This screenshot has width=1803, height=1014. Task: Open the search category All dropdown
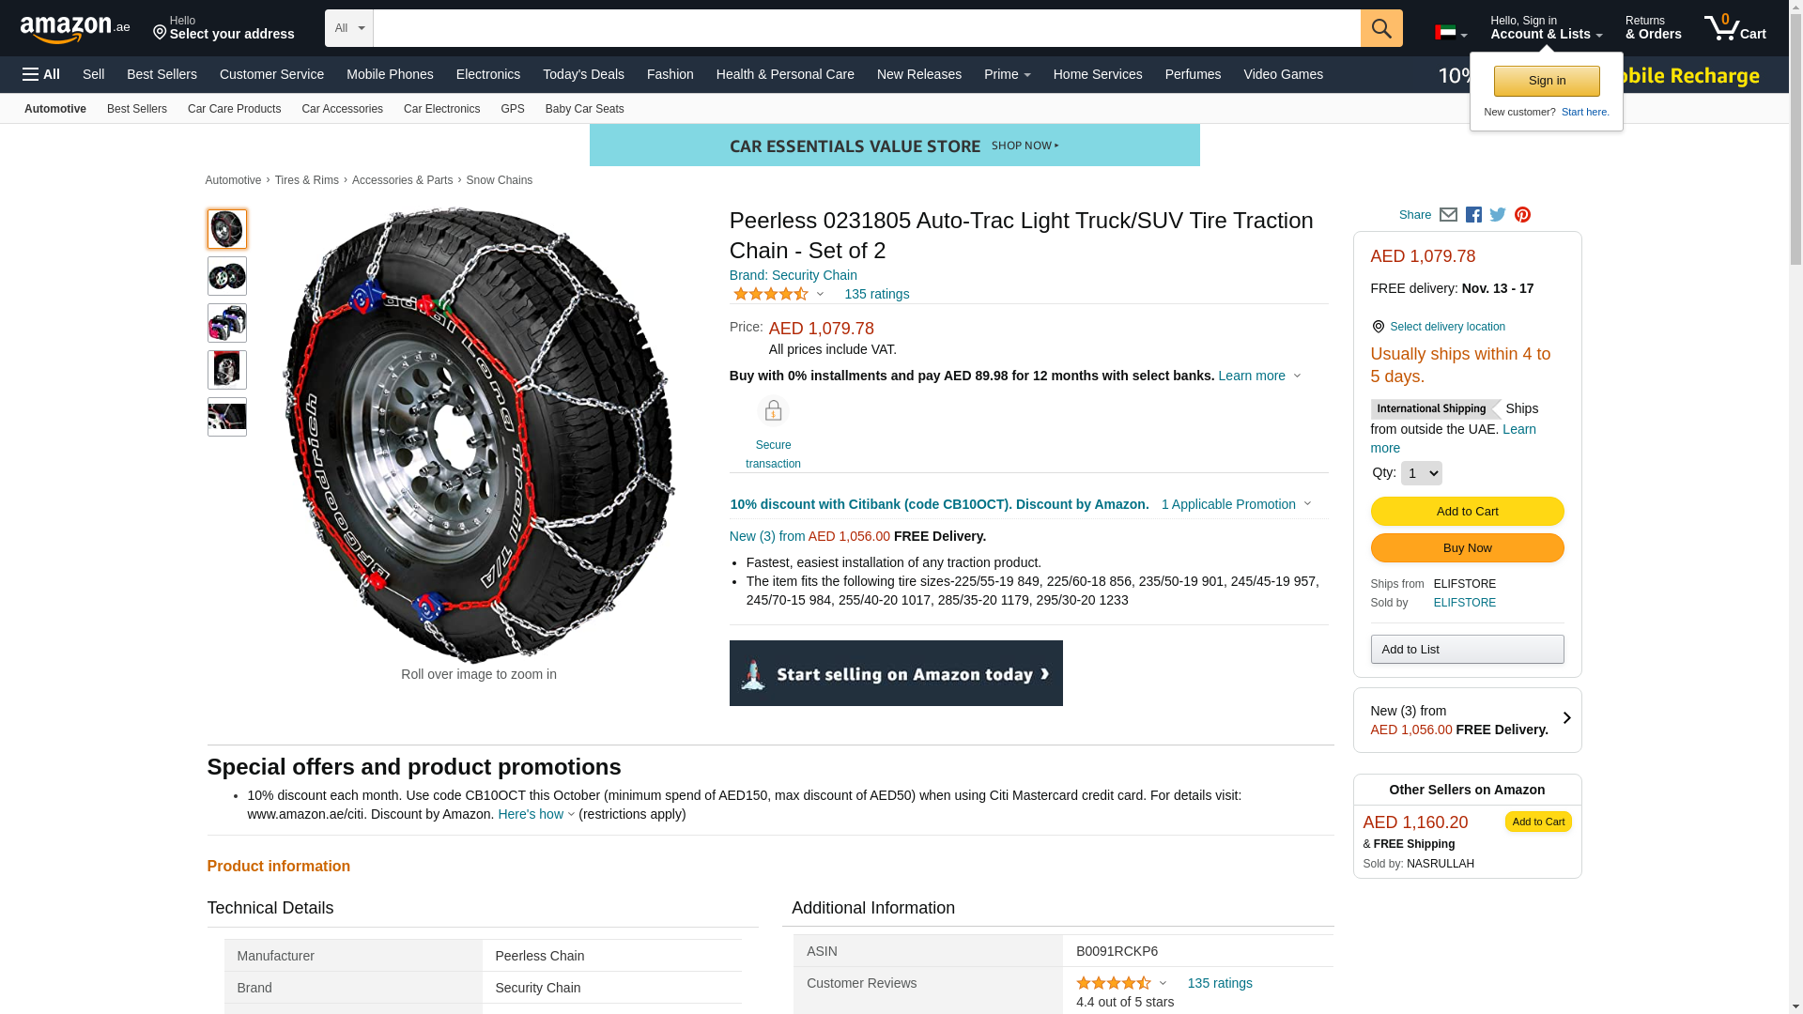(348, 28)
